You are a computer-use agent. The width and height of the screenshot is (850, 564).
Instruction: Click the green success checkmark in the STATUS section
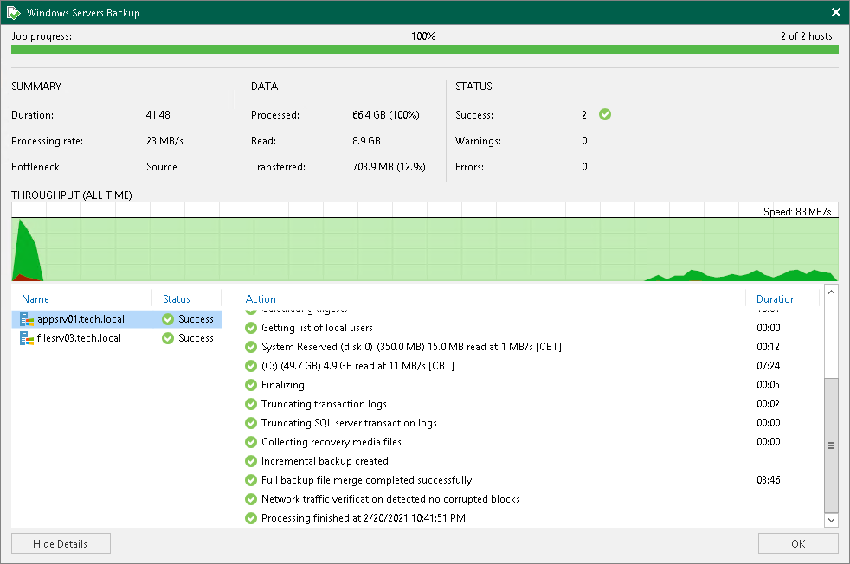click(x=605, y=114)
